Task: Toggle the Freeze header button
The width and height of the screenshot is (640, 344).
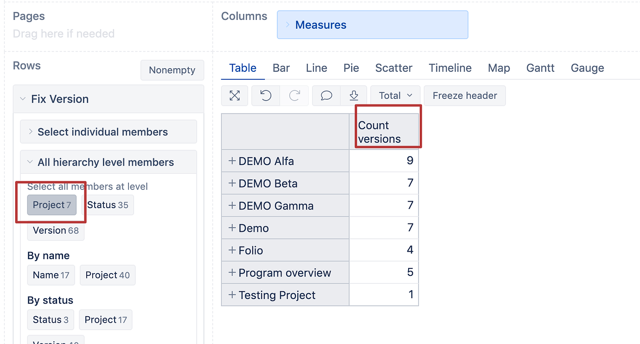Action: (465, 96)
